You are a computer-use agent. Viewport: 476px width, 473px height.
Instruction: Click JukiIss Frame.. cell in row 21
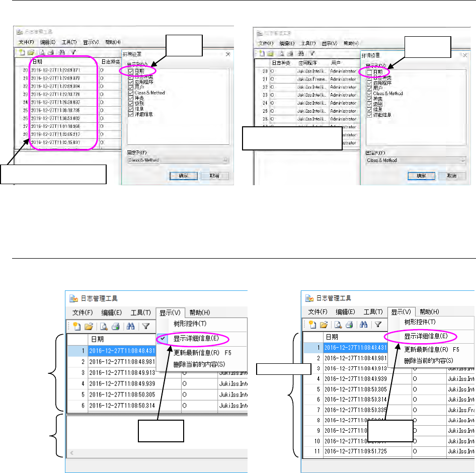click(312, 79)
